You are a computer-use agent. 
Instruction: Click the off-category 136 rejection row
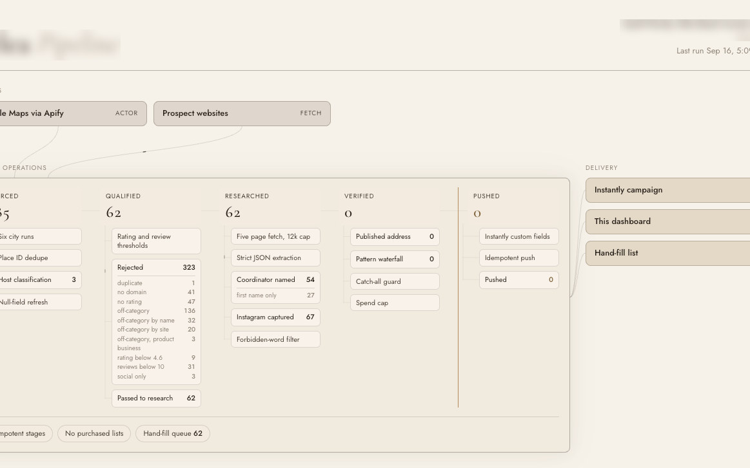[157, 311]
